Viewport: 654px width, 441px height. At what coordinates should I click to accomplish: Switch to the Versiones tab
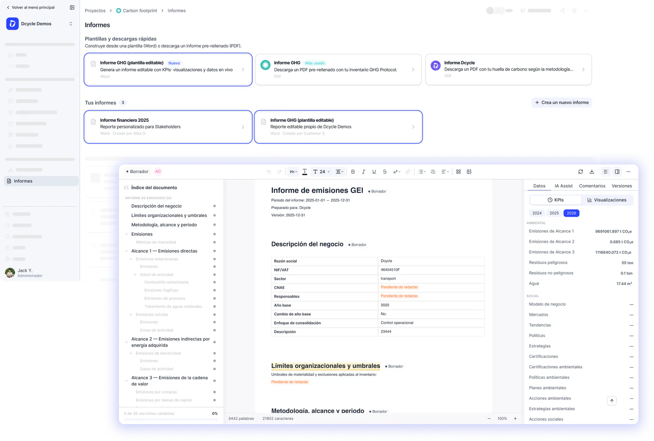pyautogui.click(x=622, y=186)
